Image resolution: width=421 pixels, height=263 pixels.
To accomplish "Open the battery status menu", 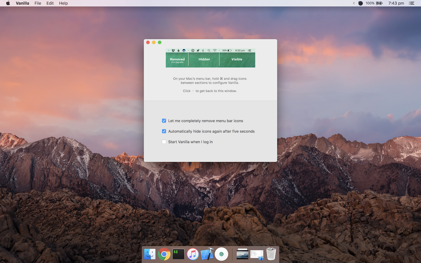I will [379, 3].
